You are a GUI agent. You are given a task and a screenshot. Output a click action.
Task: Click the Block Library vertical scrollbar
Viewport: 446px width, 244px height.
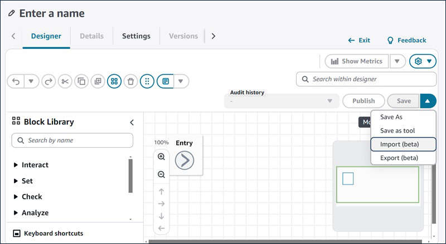click(130, 175)
